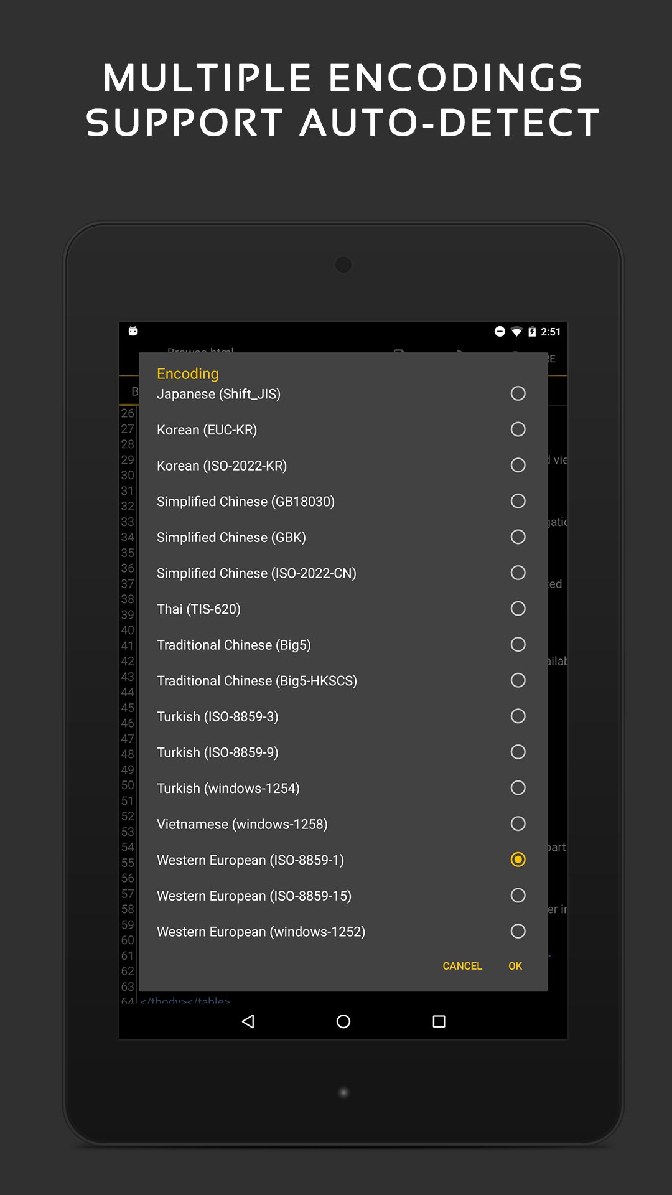672x1195 pixels.
Task: Select Thai (TIS-620) radio button
Action: point(518,609)
